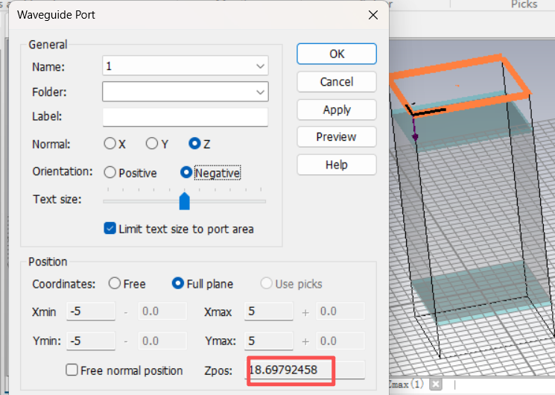Expand the Folder dropdown list
Image resolution: width=555 pixels, height=395 pixels.
(260, 92)
